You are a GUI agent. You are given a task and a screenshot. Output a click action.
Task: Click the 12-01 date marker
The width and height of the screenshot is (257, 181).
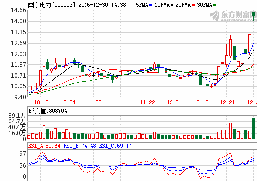point(174,102)
